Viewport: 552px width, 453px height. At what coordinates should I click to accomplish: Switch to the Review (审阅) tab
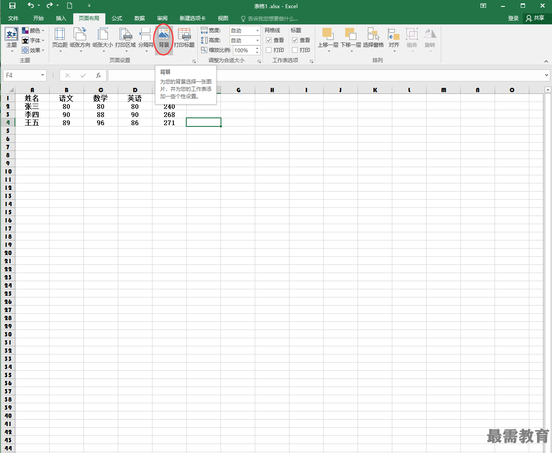pyautogui.click(x=162, y=18)
